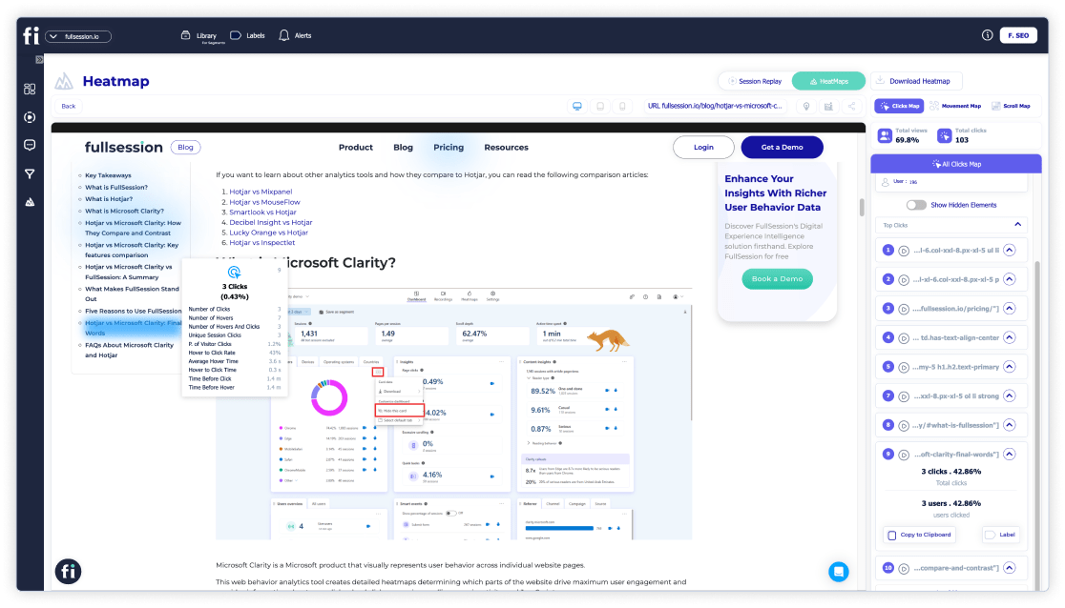Screen dimensions: 1065x608
Task: Open the Product menu on the page
Action: point(355,148)
